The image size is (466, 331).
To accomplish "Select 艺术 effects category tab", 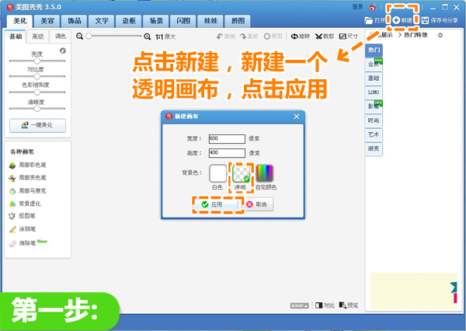I will (x=374, y=134).
